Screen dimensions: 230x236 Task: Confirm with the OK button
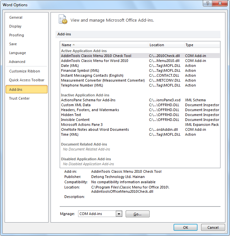pos(185,227)
